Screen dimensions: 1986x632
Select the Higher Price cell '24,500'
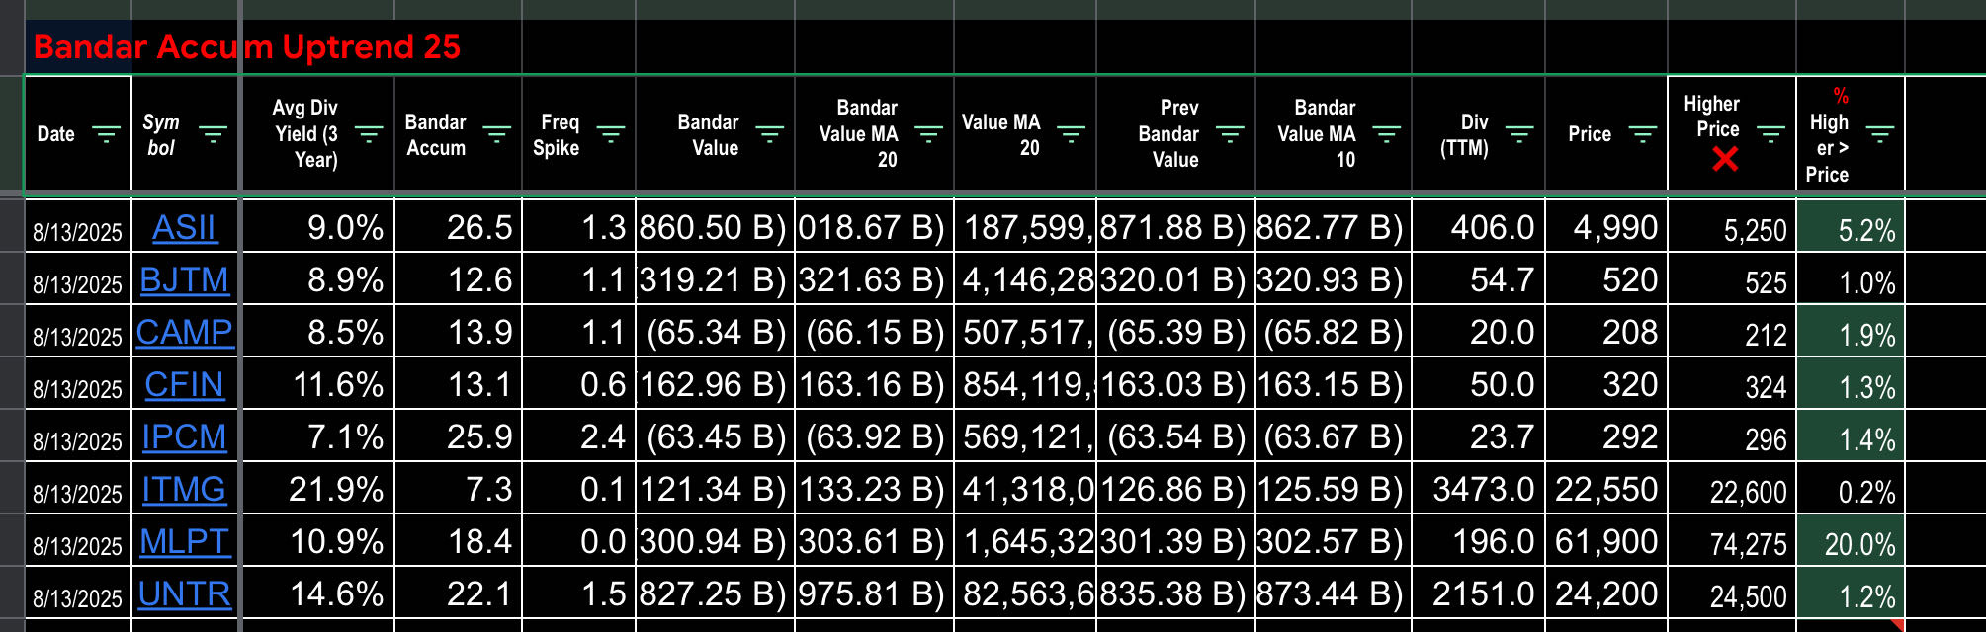[x=1732, y=594]
